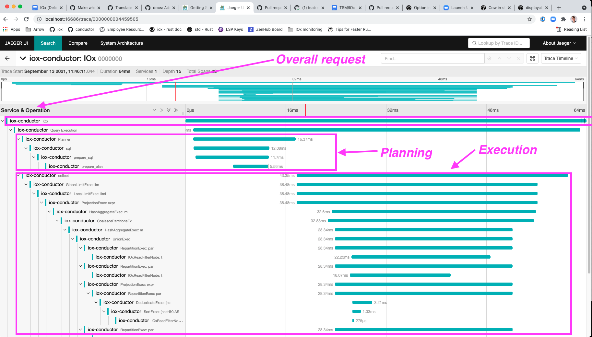Click the Lookup by Trace ID field
This screenshot has width=592, height=337.
[499, 43]
